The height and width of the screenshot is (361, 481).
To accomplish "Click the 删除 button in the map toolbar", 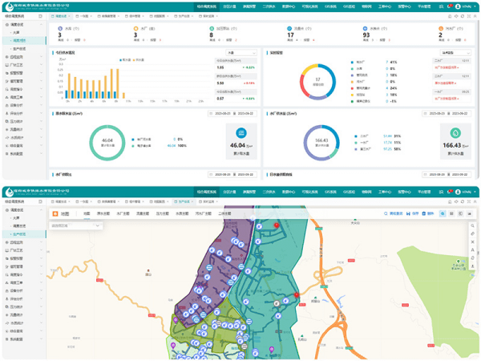I will [x=429, y=214].
